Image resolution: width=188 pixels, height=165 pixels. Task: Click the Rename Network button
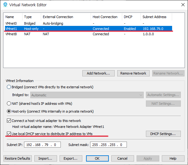(x=168, y=73)
